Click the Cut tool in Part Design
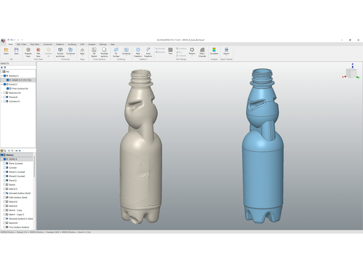 [179, 52]
